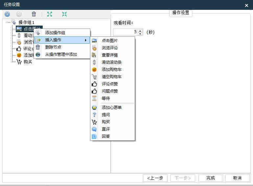253x186 pixels.
Task: Insert the 添加购物车 operation
Action: [112, 70]
